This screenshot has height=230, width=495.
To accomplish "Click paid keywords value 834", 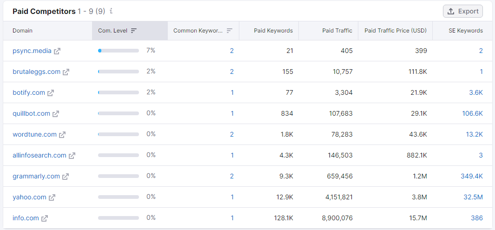I will pyautogui.click(x=287, y=113).
